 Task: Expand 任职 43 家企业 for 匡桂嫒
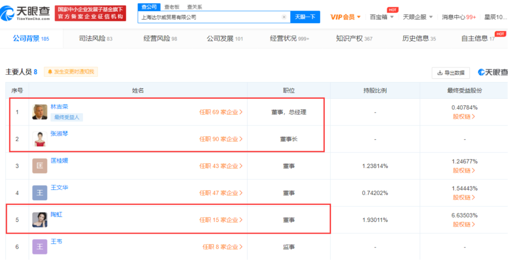(x=221, y=166)
